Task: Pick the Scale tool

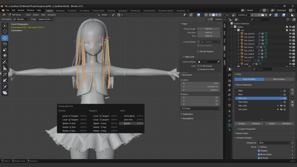Action: click(5, 50)
